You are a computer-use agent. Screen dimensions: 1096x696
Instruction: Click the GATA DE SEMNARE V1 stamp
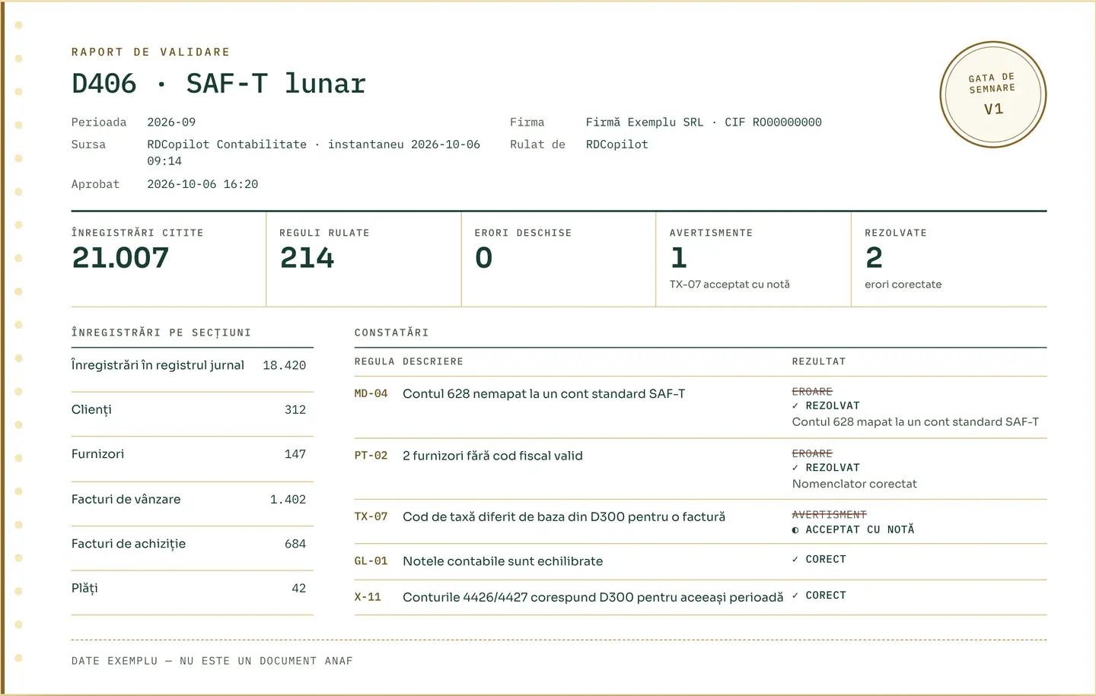(x=993, y=94)
